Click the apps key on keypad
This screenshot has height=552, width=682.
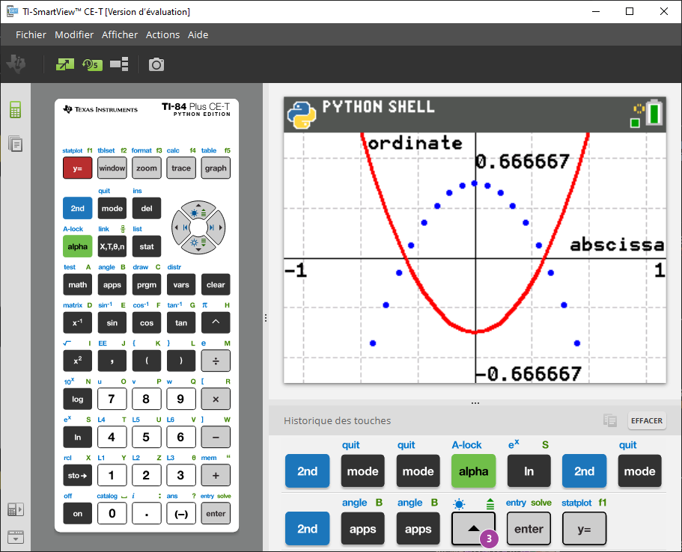pos(112,285)
